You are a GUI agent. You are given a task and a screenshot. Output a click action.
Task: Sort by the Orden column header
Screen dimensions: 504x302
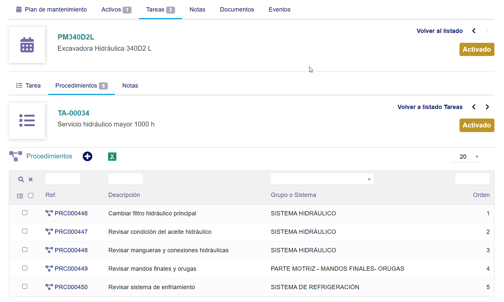tap(481, 195)
